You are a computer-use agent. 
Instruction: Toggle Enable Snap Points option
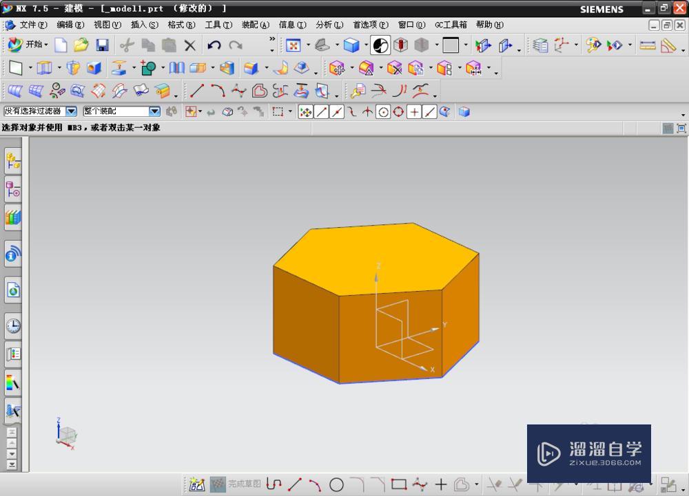coord(305,112)
